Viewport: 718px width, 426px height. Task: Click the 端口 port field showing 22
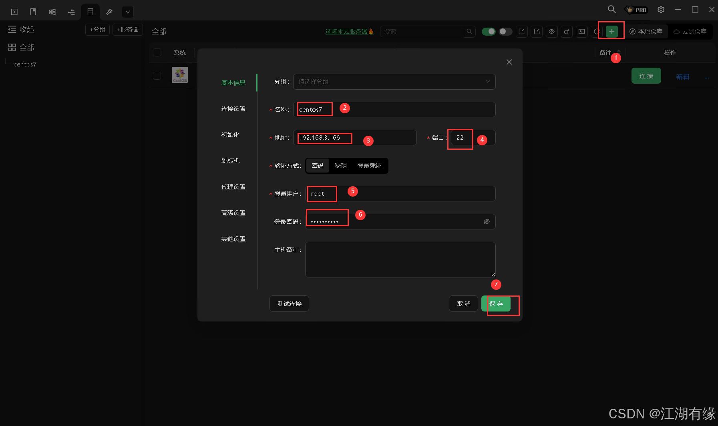(x=473, y=138)
